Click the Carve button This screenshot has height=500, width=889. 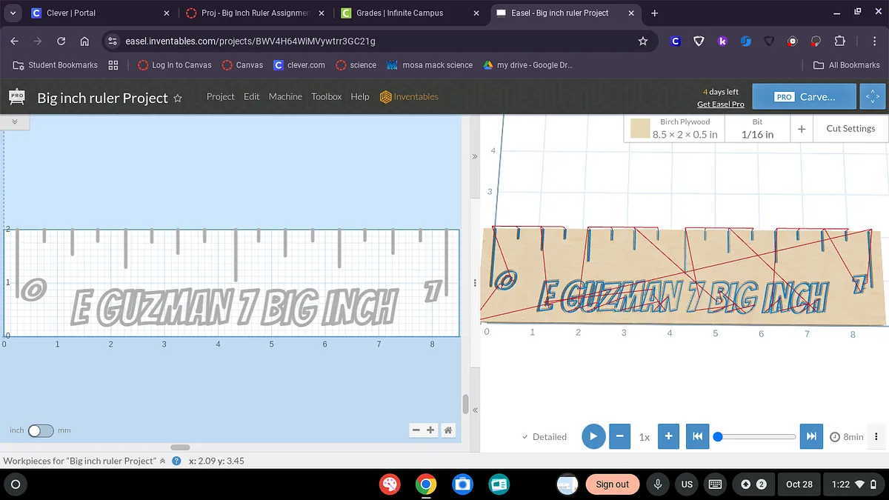(x=805, y=96)
